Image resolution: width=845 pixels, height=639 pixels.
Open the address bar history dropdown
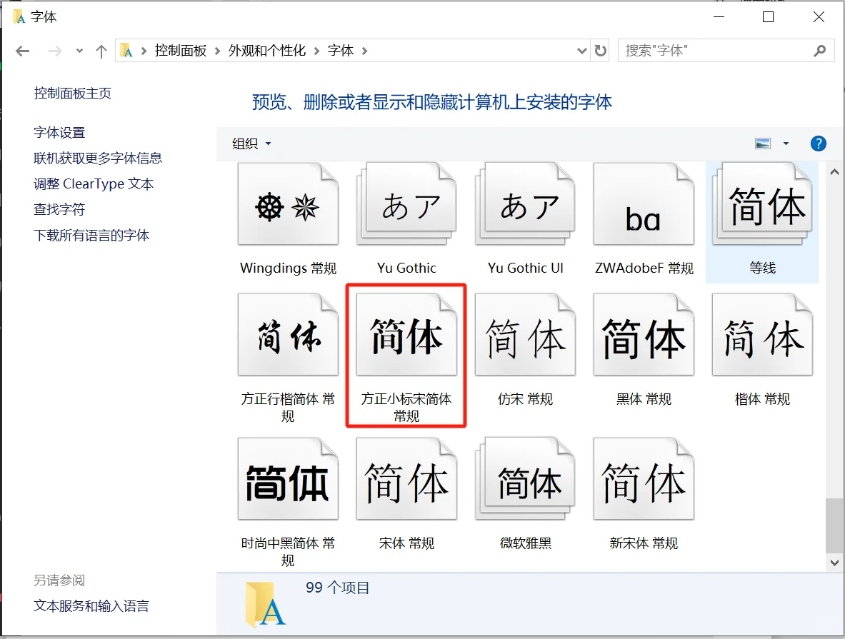[x=581, y=50]
